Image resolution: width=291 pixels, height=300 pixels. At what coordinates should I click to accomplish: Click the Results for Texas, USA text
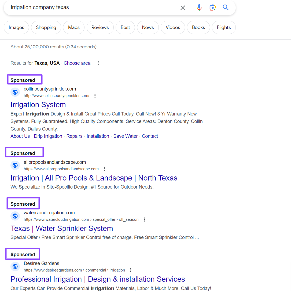pos(35,63)
